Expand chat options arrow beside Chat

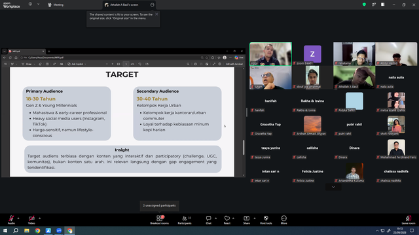215,218
